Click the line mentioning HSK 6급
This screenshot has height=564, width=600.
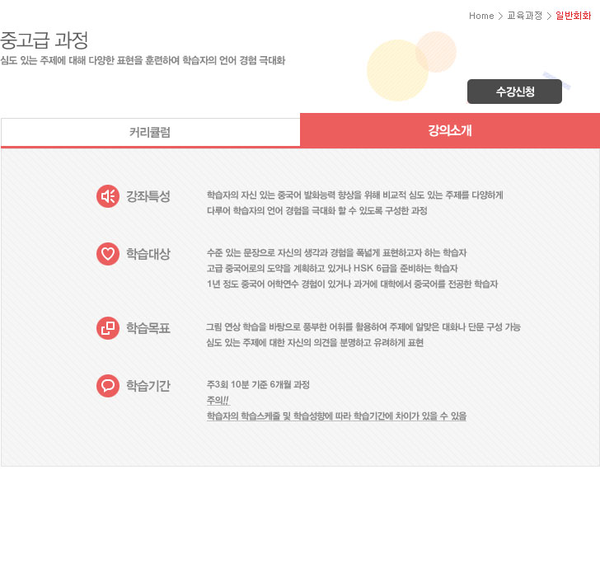coord(332,269)
